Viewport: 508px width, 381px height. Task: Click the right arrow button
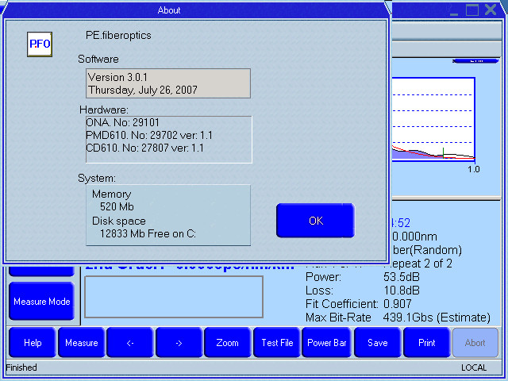click(179, 342)
